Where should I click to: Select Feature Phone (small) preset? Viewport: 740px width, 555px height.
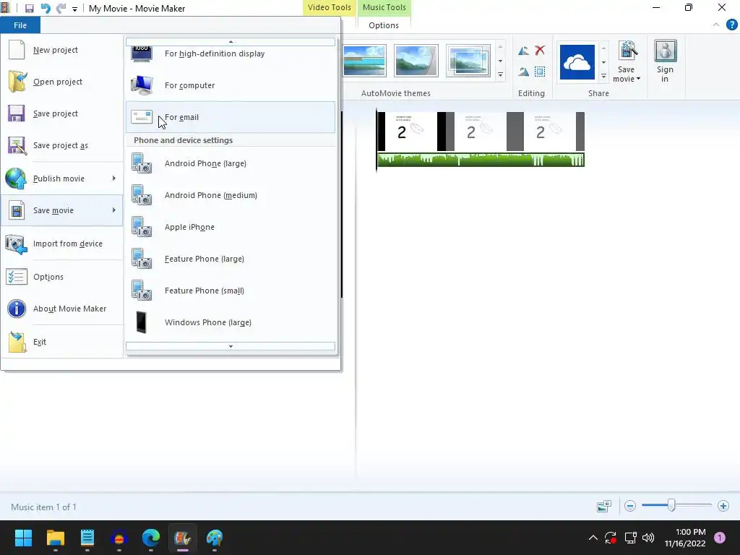coord(231,291)
